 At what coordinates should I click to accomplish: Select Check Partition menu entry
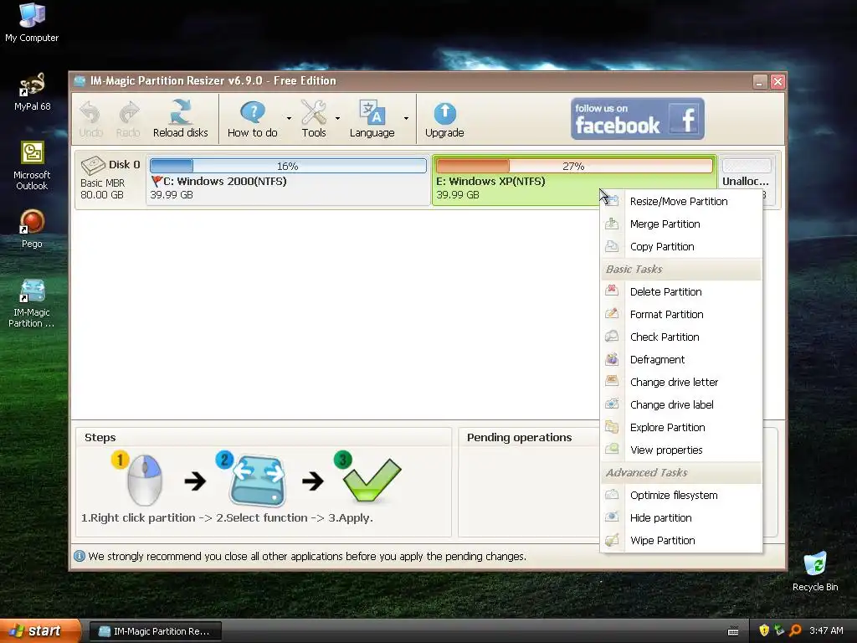tap(681, 337)
